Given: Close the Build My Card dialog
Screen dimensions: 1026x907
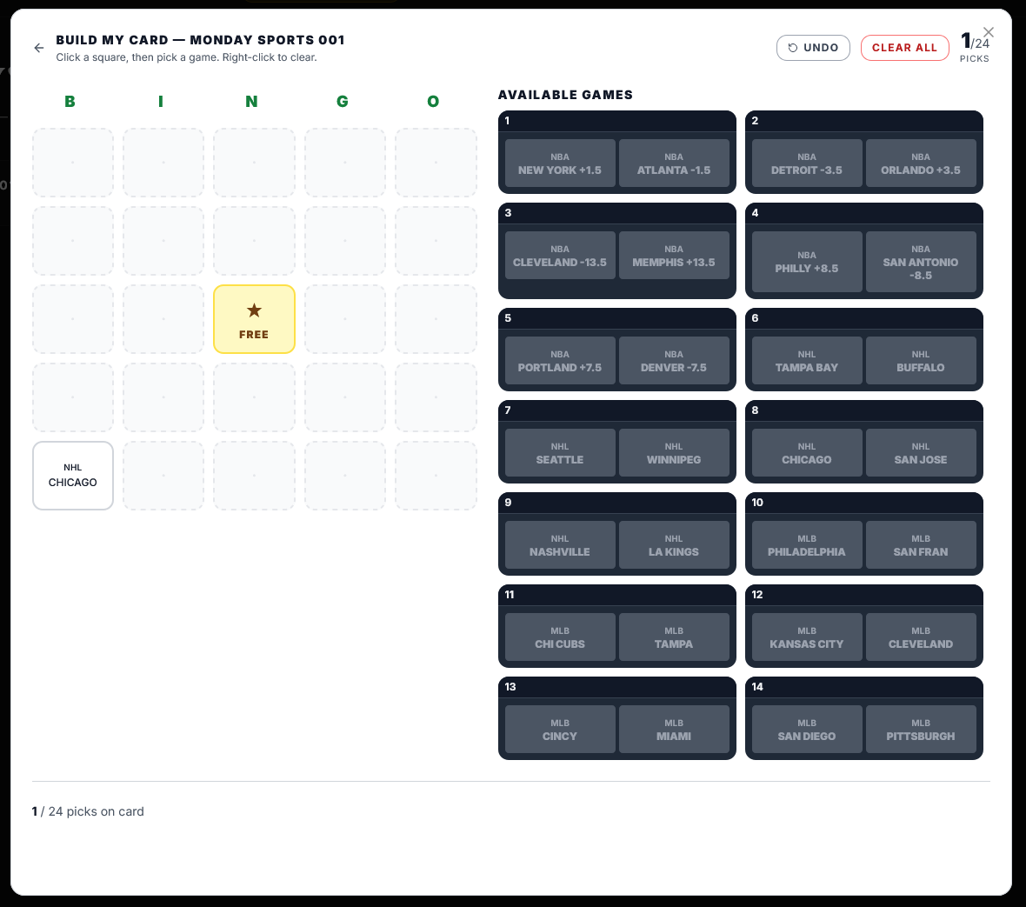Looking at the screenshot, I should tap(988, 32).
